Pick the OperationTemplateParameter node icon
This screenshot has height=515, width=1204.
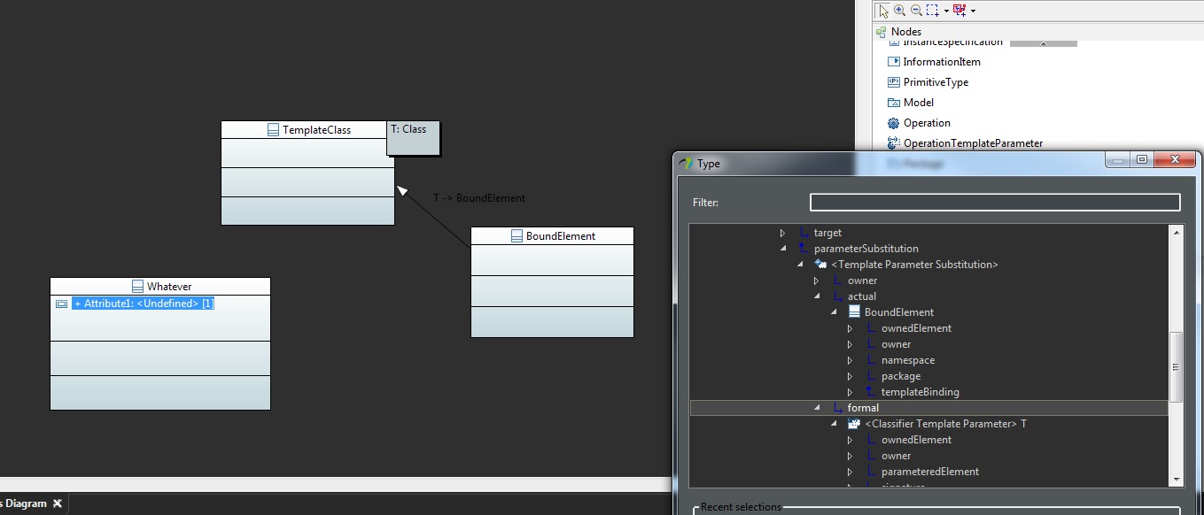894,143
